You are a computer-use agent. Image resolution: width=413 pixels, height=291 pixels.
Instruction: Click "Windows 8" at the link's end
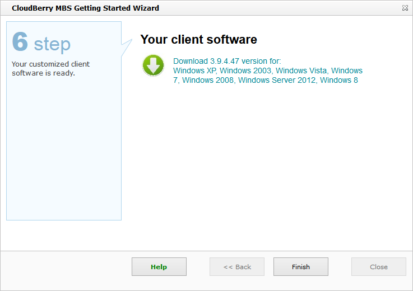tap(339, 80)
